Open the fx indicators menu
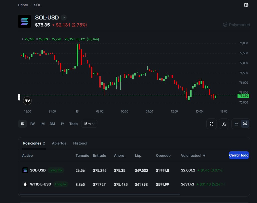 point(224,124)
